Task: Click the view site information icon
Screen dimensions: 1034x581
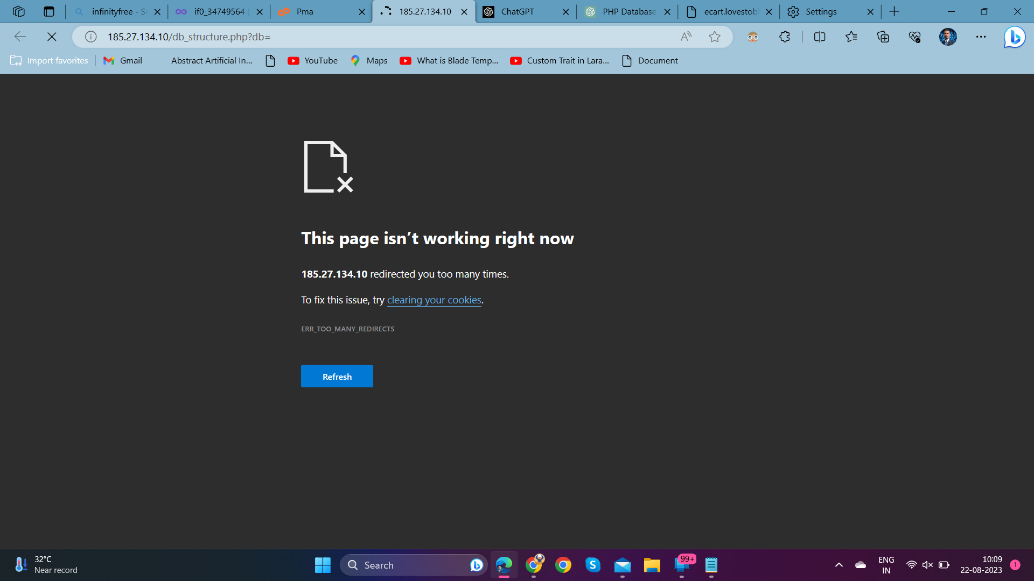Action: (91, 37)
